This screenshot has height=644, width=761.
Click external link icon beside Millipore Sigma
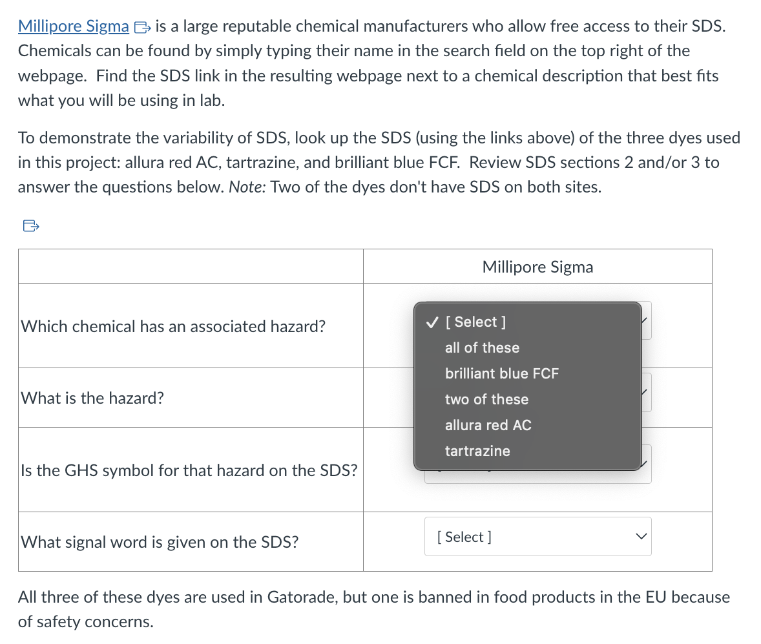[x=142, y=27]
